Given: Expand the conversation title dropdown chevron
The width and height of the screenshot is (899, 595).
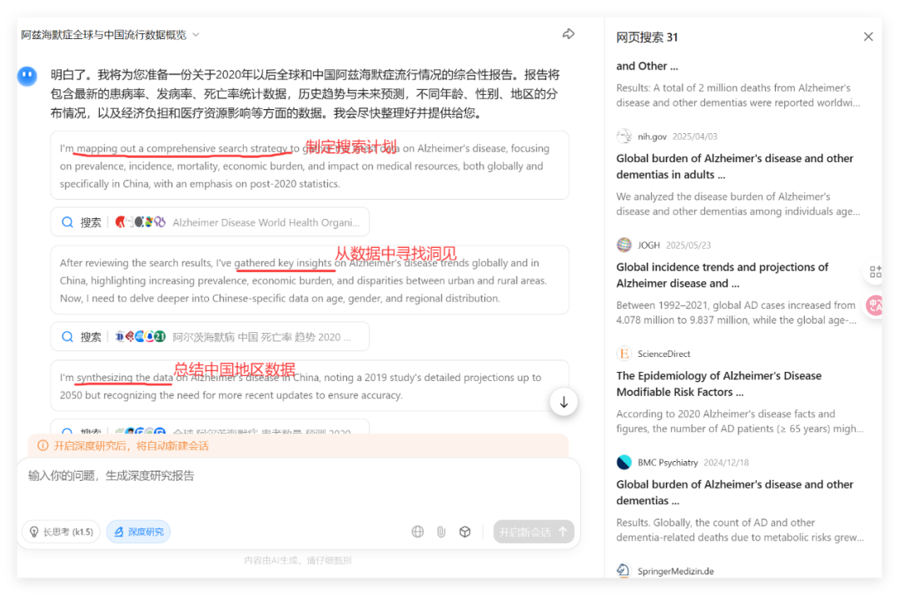Looking at the screenshot, I should (x=196, y=35).
